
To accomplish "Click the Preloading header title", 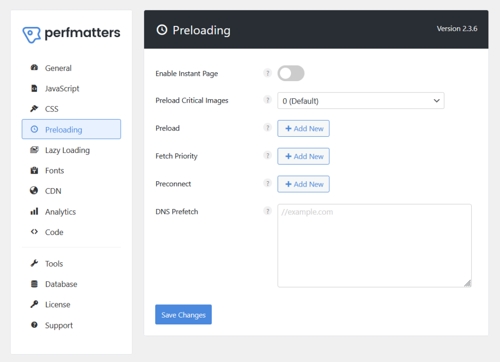I will pyautogui.click(x=202, y=31).
